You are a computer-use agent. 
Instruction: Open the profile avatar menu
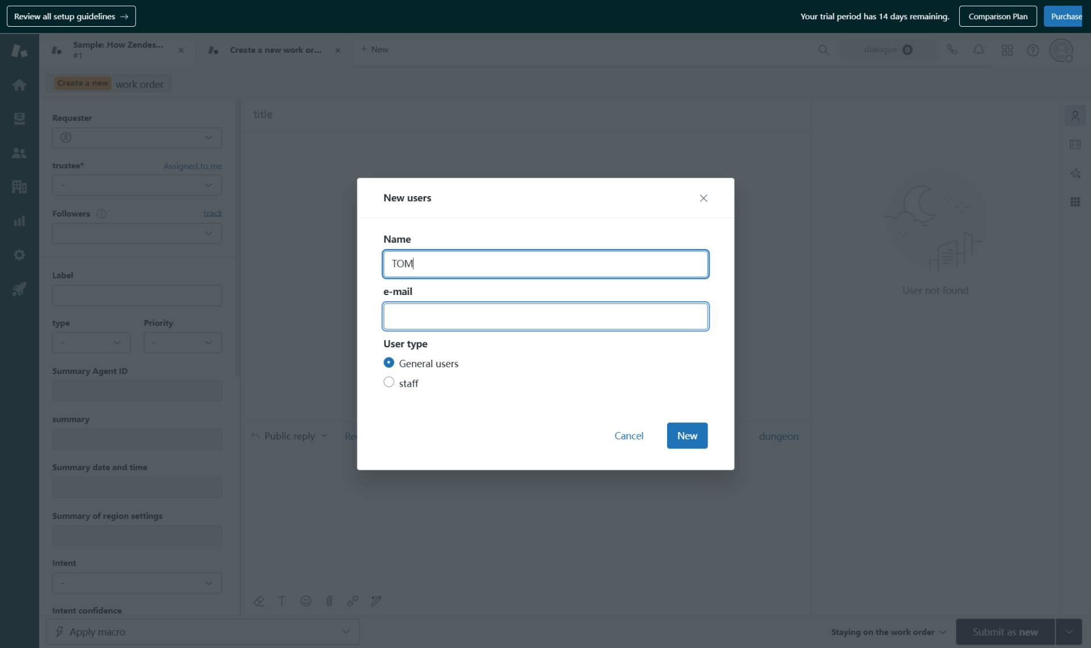1061,50
